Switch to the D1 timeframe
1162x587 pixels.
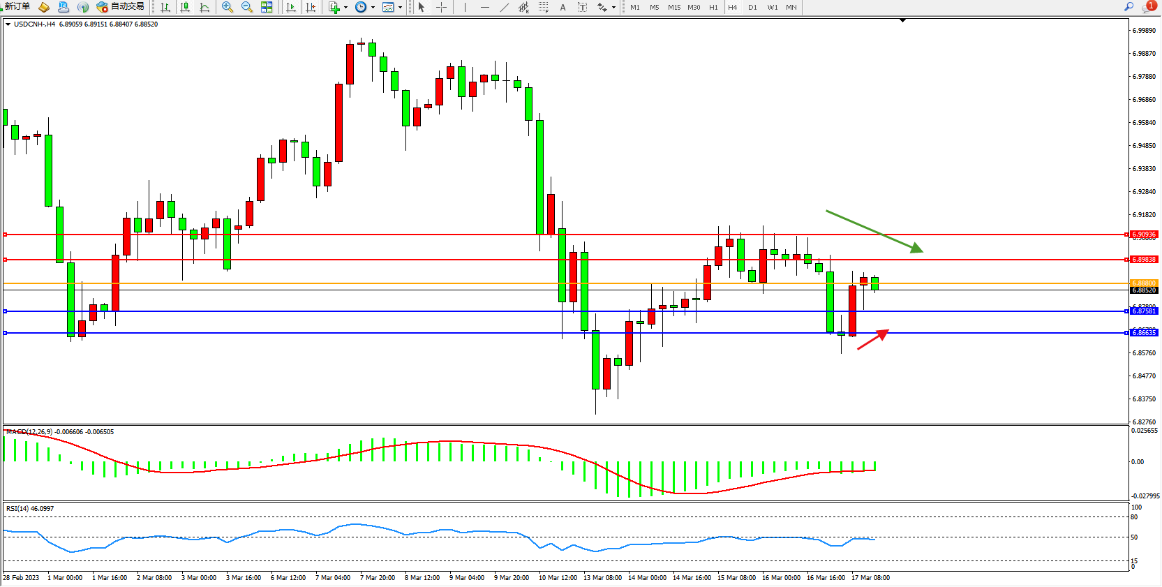(x=752, y=7)
